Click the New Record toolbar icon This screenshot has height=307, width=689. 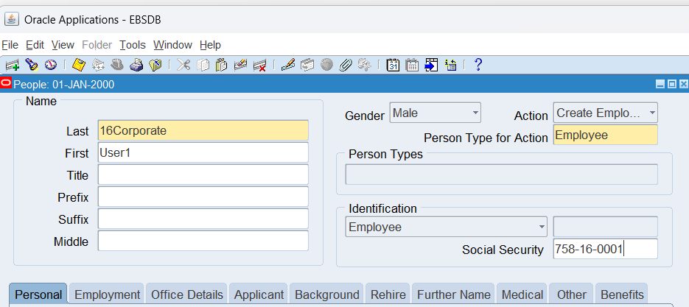click(13, 66)
